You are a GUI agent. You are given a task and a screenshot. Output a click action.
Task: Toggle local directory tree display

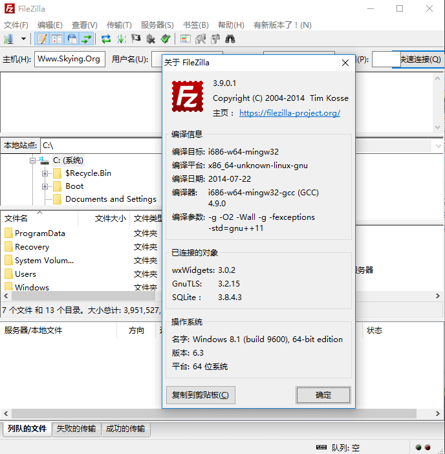(57, 39)
